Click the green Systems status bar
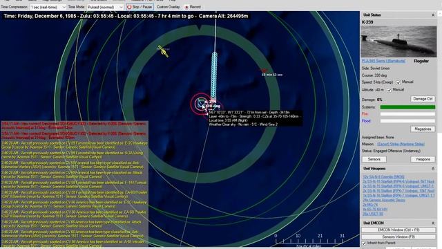442x249 pixels. point(407,107)
